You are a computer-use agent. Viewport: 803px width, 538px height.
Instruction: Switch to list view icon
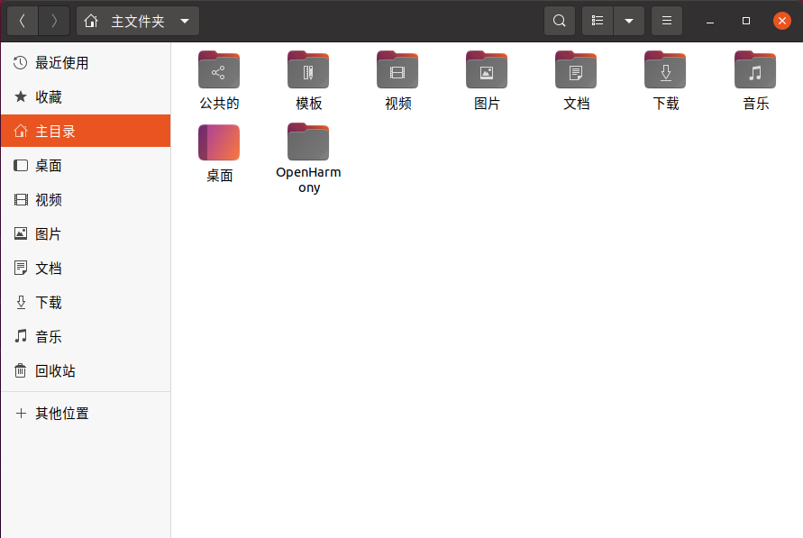[598, 21]
